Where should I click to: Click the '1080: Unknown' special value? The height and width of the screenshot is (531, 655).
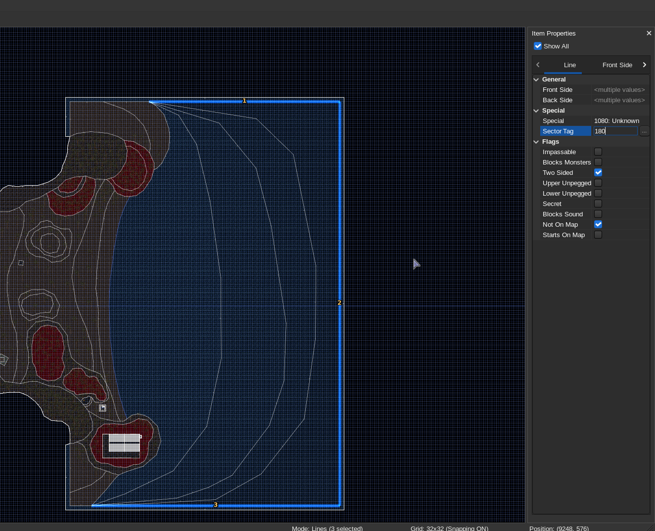pyautogui.click(x=616, y=121)
